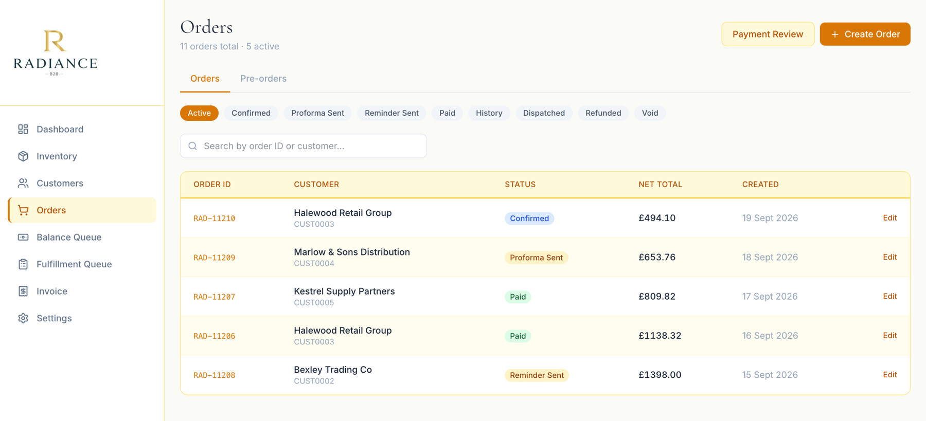Select the Void filter chip
926x421 pixels.
coord(650,113)
